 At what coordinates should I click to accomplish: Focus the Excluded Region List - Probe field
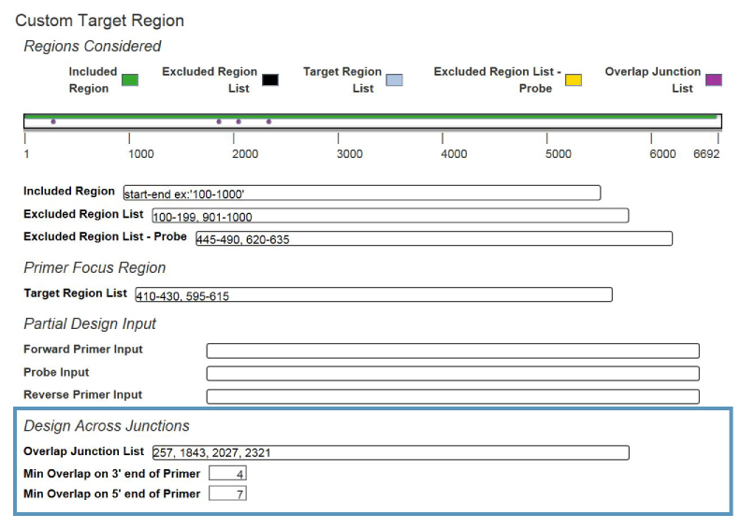434,238
